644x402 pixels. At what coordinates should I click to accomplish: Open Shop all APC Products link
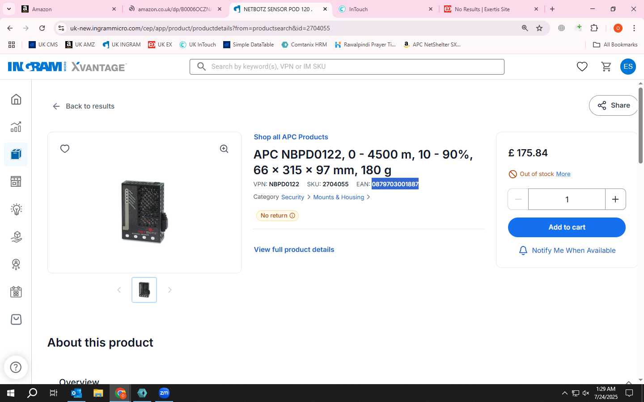291,137
